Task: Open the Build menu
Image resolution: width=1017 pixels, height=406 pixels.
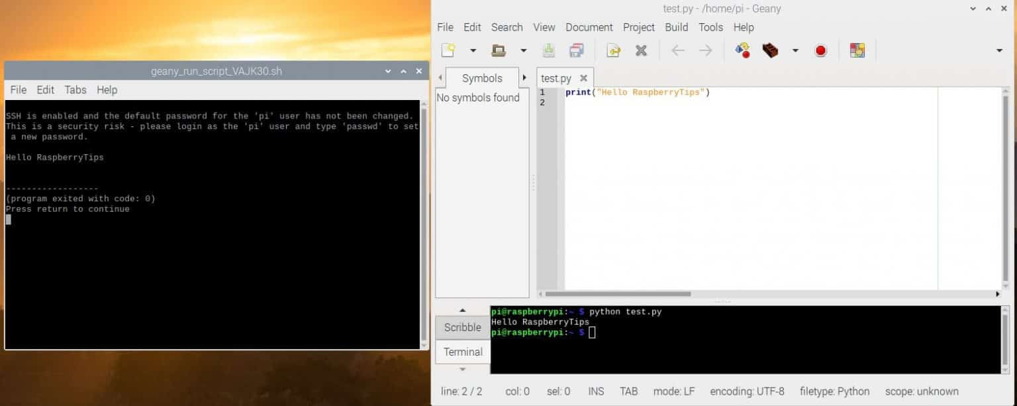Action: tap(676, 27)
